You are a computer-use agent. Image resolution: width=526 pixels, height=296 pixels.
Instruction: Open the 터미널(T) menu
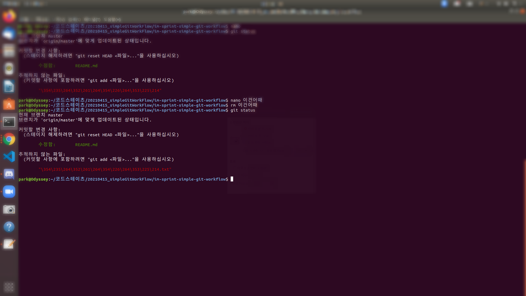point(92,20)
